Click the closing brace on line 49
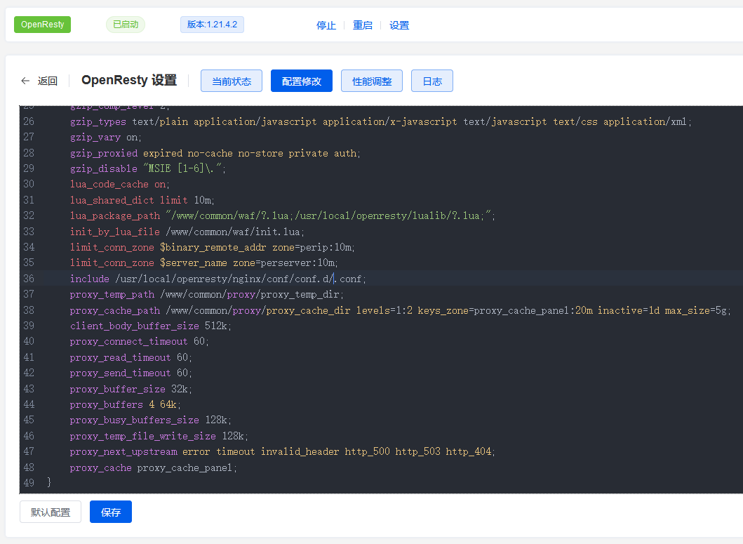The height and width of the screenshot is (544, 743). tap(49, 482)
